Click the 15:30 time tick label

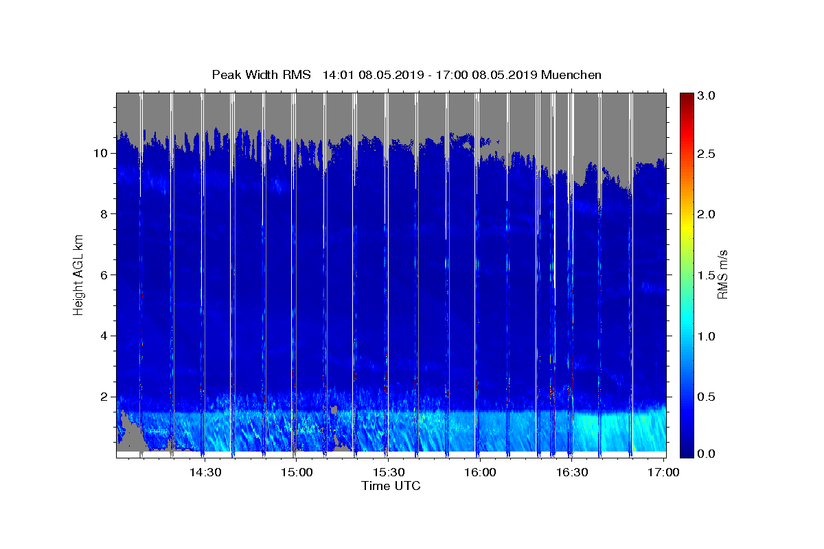pos(388,473)
